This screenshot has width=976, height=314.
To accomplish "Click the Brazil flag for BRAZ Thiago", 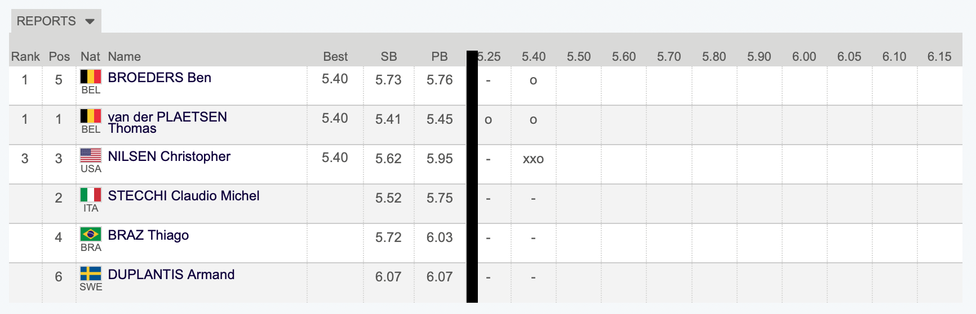I will [91, 234].
